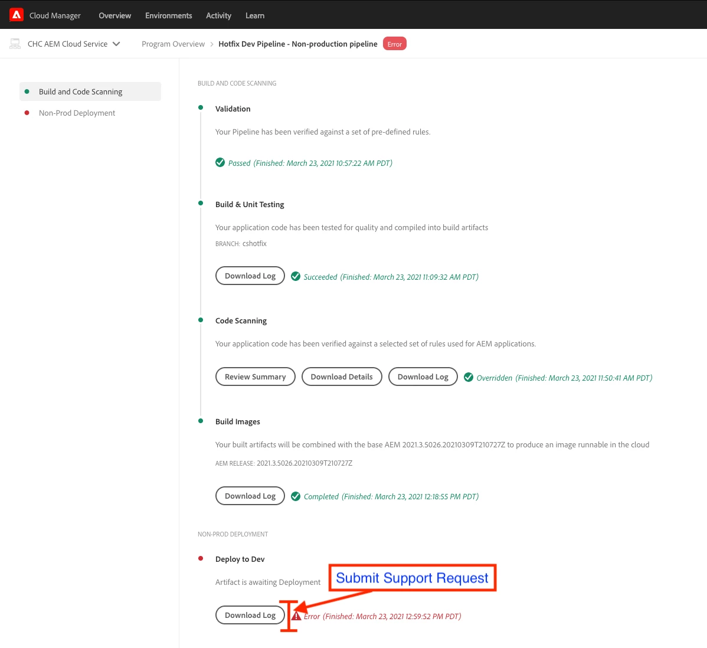This screenshot has height=648, width=707.
Task: Click the Deploy to Dev heading
Action: tap(240, 559)
